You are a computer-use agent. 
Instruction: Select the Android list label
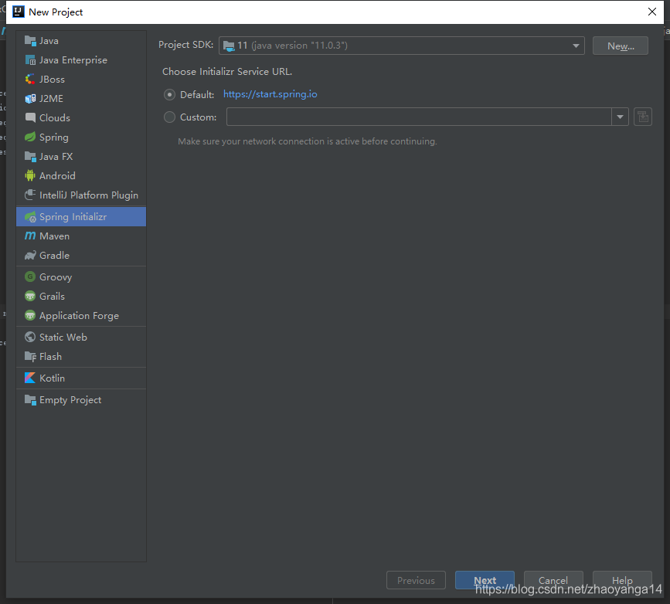coord(57,176)
